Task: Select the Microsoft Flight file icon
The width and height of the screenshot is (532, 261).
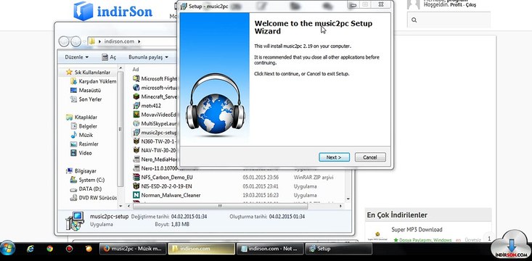Action: [x=136, y=78]
